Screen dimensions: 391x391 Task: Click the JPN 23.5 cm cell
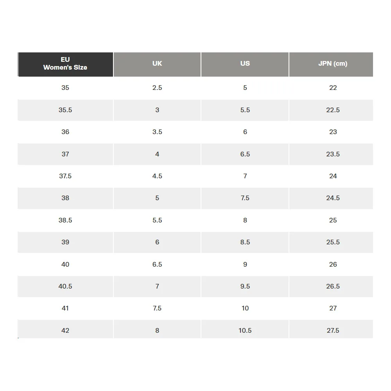pyautogui.click(x=333, y=154)
